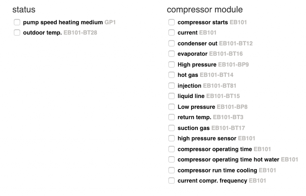Tick the compressor starts EB101 checkbox
Viewport: 306px width, 196px height.
(x=172, y=22)
